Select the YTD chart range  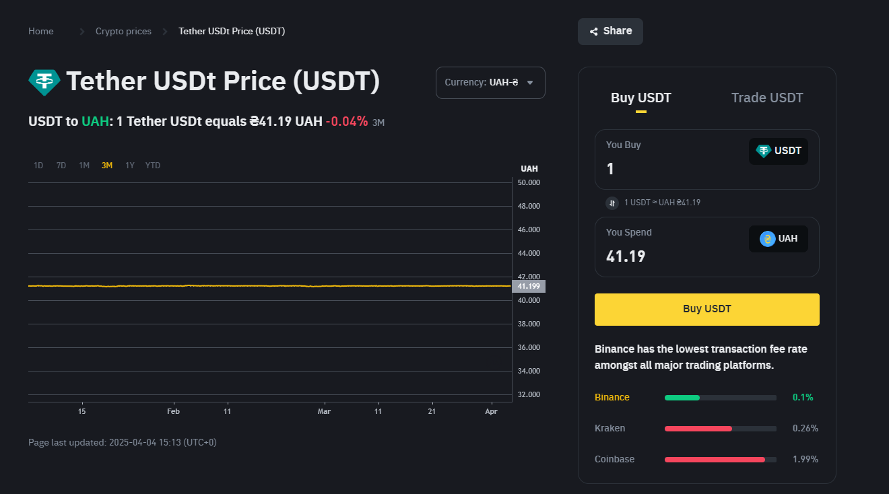coord(153,166)
